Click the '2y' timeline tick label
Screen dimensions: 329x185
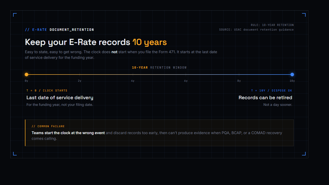pyautogui.click(x=80, y=81)
